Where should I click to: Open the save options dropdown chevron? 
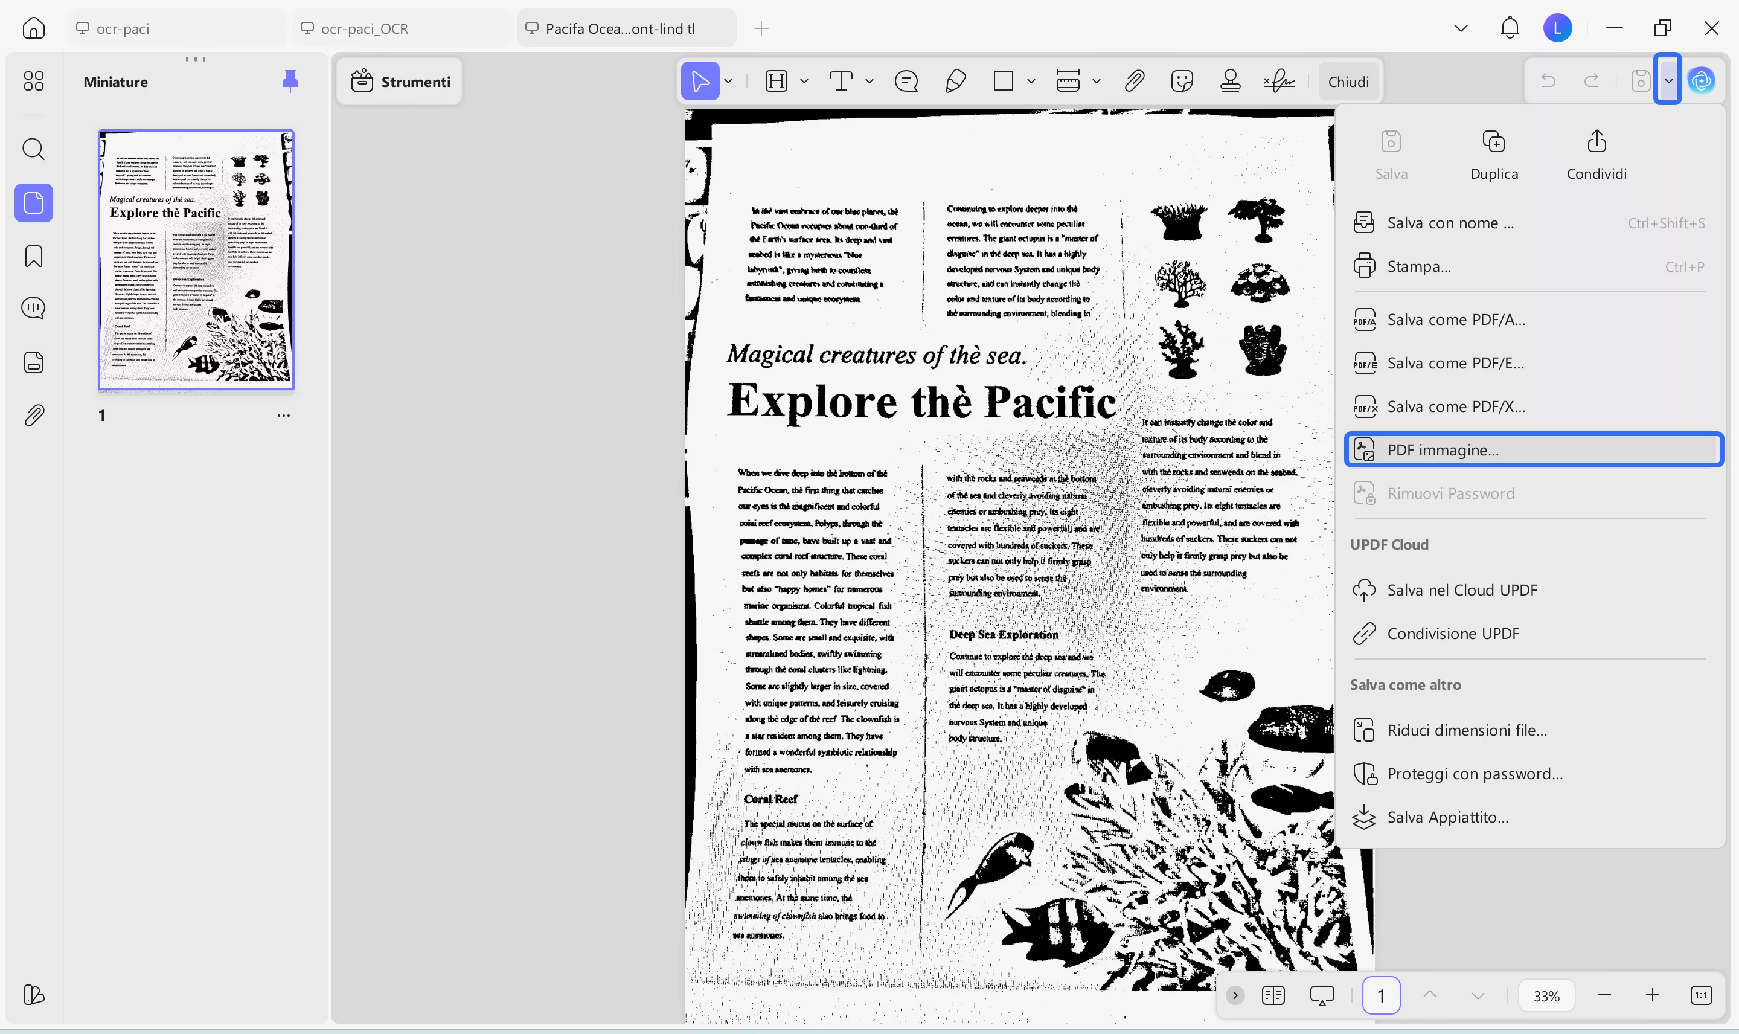coord(1668,80)
